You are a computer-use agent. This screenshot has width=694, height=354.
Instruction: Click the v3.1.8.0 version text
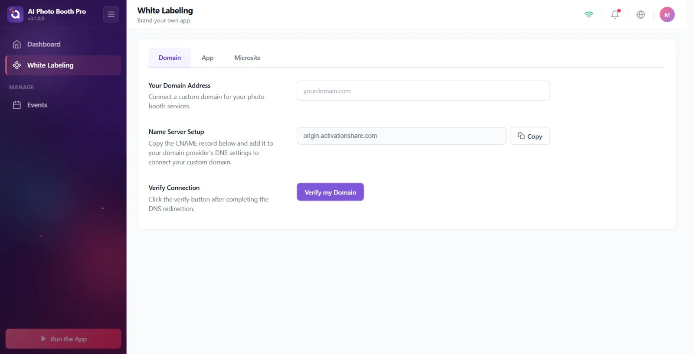(x=36, y=19)
